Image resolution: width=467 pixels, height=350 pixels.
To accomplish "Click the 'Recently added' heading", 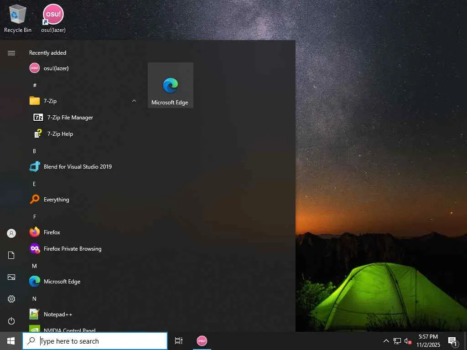I will [x=47, y=53].
